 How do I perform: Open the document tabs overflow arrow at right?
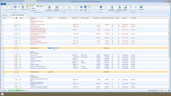[169, 15]
